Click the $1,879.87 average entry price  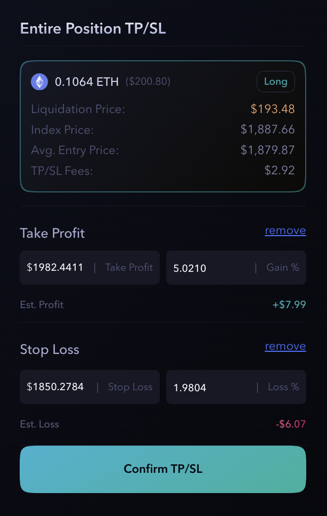[x=267, y=150]
